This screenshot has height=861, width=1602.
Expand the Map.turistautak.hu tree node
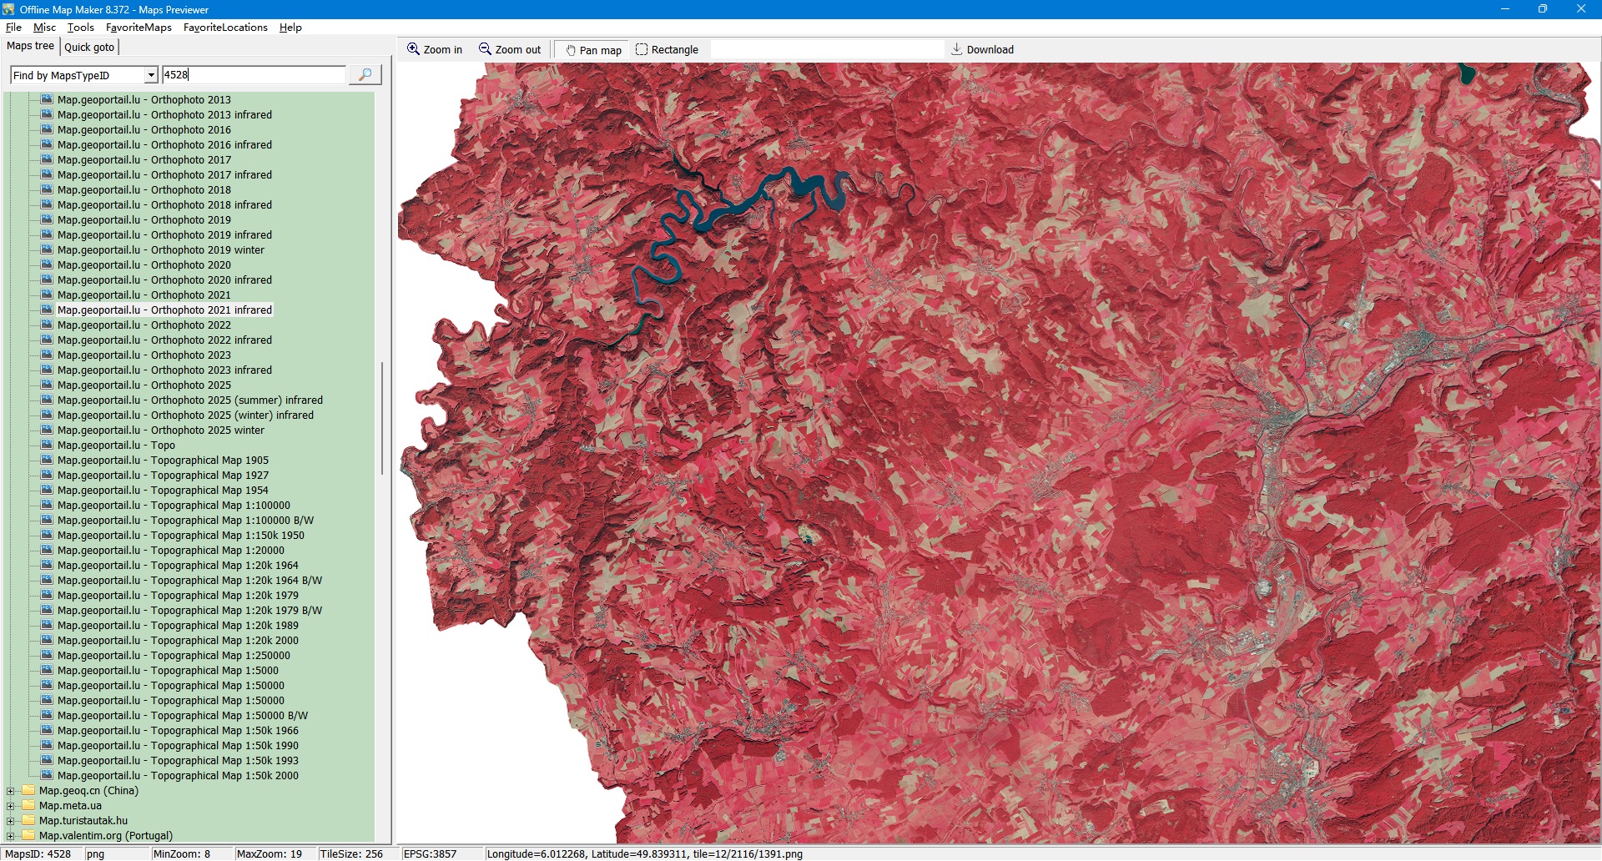10,821
